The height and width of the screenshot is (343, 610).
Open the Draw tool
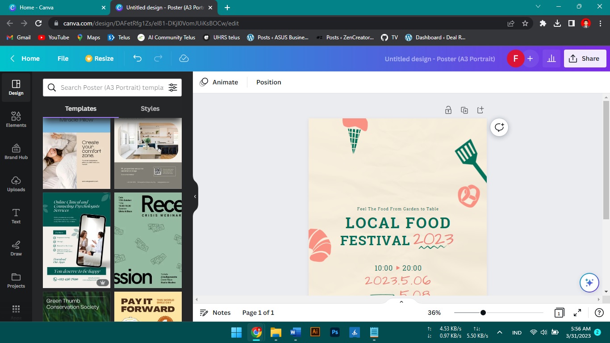pos(16,248)
